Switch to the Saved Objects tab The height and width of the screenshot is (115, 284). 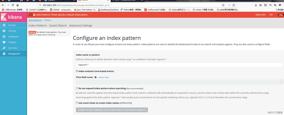[x=58, y=26]
